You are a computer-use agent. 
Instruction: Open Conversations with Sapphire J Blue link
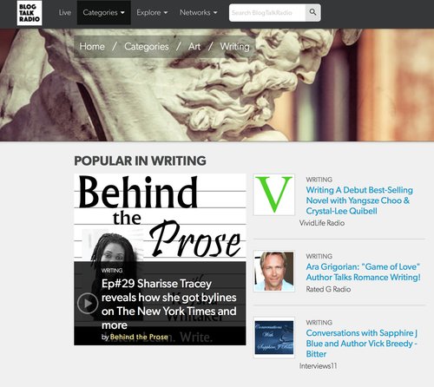(362, 344)
